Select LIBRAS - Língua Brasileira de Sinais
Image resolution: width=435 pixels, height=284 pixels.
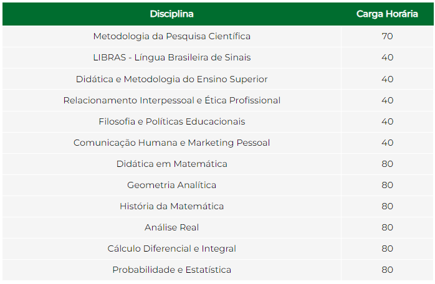[172, 57]
